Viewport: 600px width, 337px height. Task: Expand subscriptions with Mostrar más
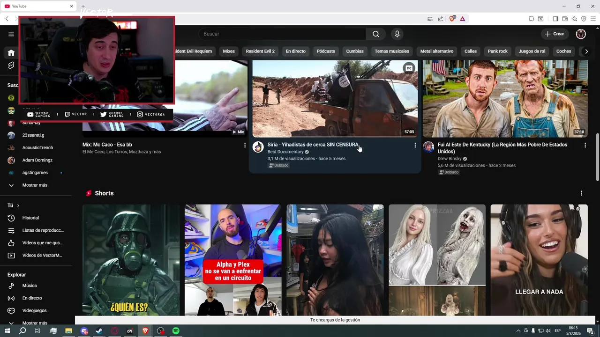tap(36, 185)
